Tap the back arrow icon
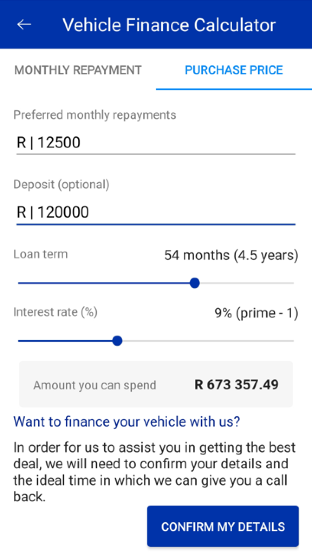This screenshot has height=555, width=312. click(x=24, y=25)
